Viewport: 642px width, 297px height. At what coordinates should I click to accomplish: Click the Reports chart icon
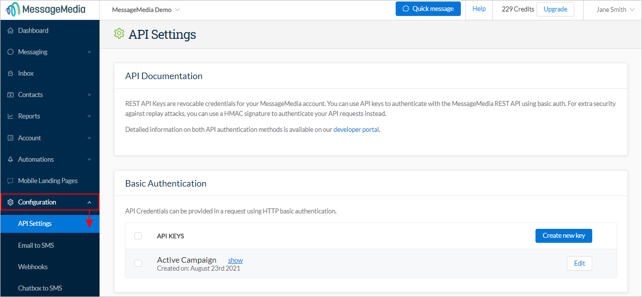(10, 116)
